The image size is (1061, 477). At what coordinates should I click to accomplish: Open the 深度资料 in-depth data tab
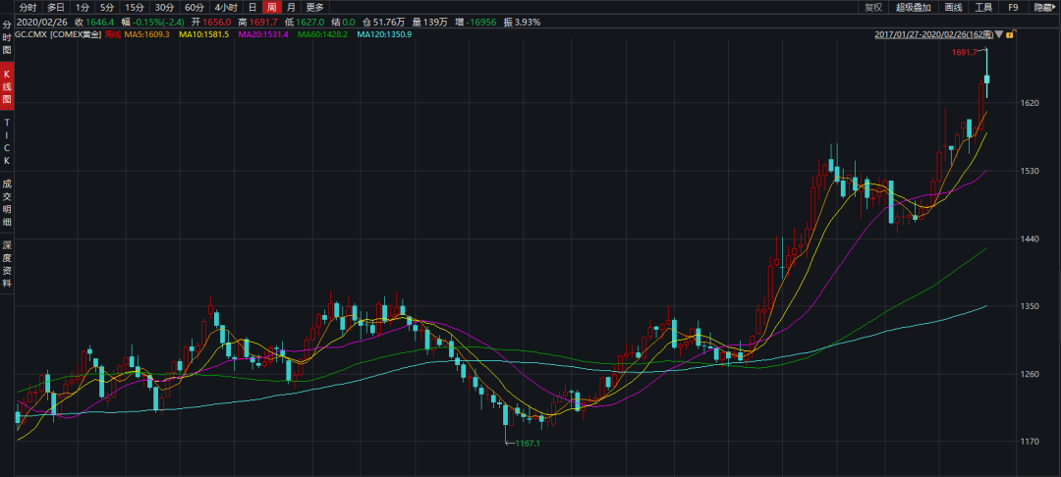7,264
